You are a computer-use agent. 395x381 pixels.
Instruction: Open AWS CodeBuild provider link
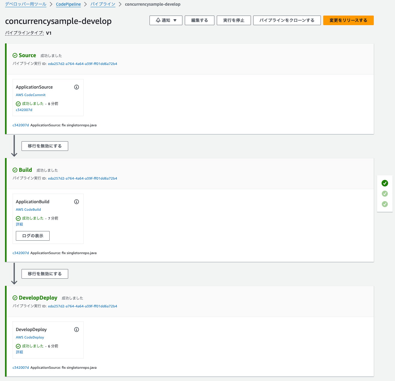(28, 210)
